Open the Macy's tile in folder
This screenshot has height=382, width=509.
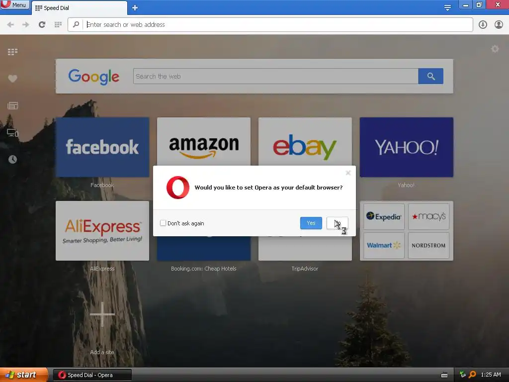[428, 217]
